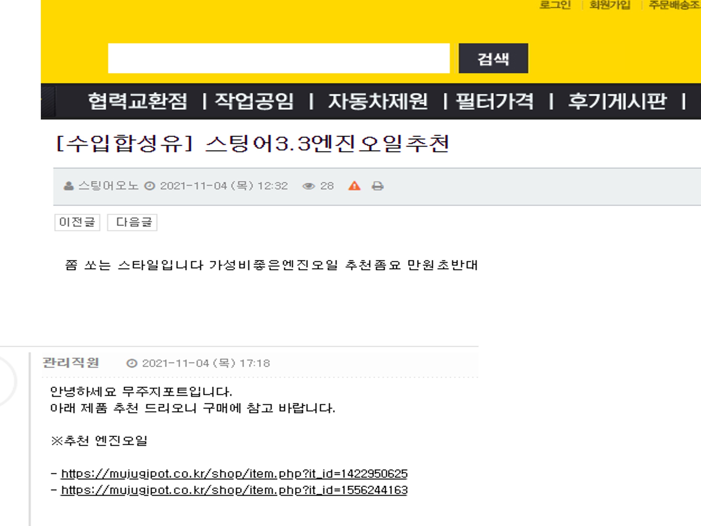Click the 로그인 login link
The width and height of the screenshot is (701, 526).
tap(555, 5)
